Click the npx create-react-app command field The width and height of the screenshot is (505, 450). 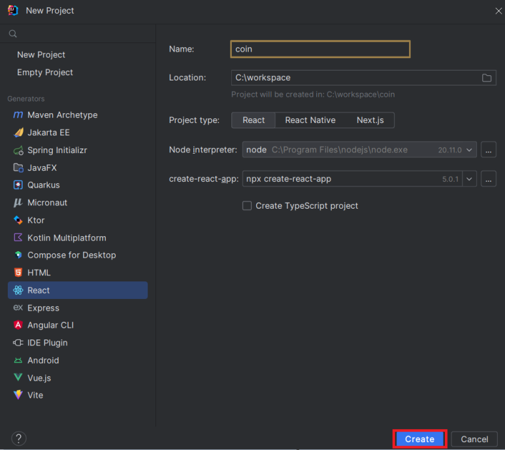point(353,179)
